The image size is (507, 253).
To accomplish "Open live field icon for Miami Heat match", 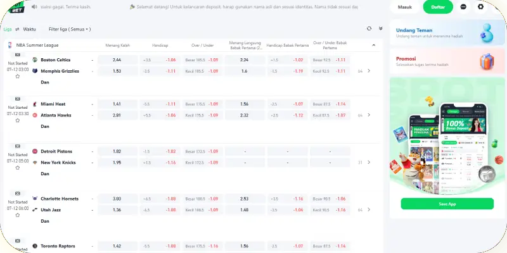I will point(18,99).
